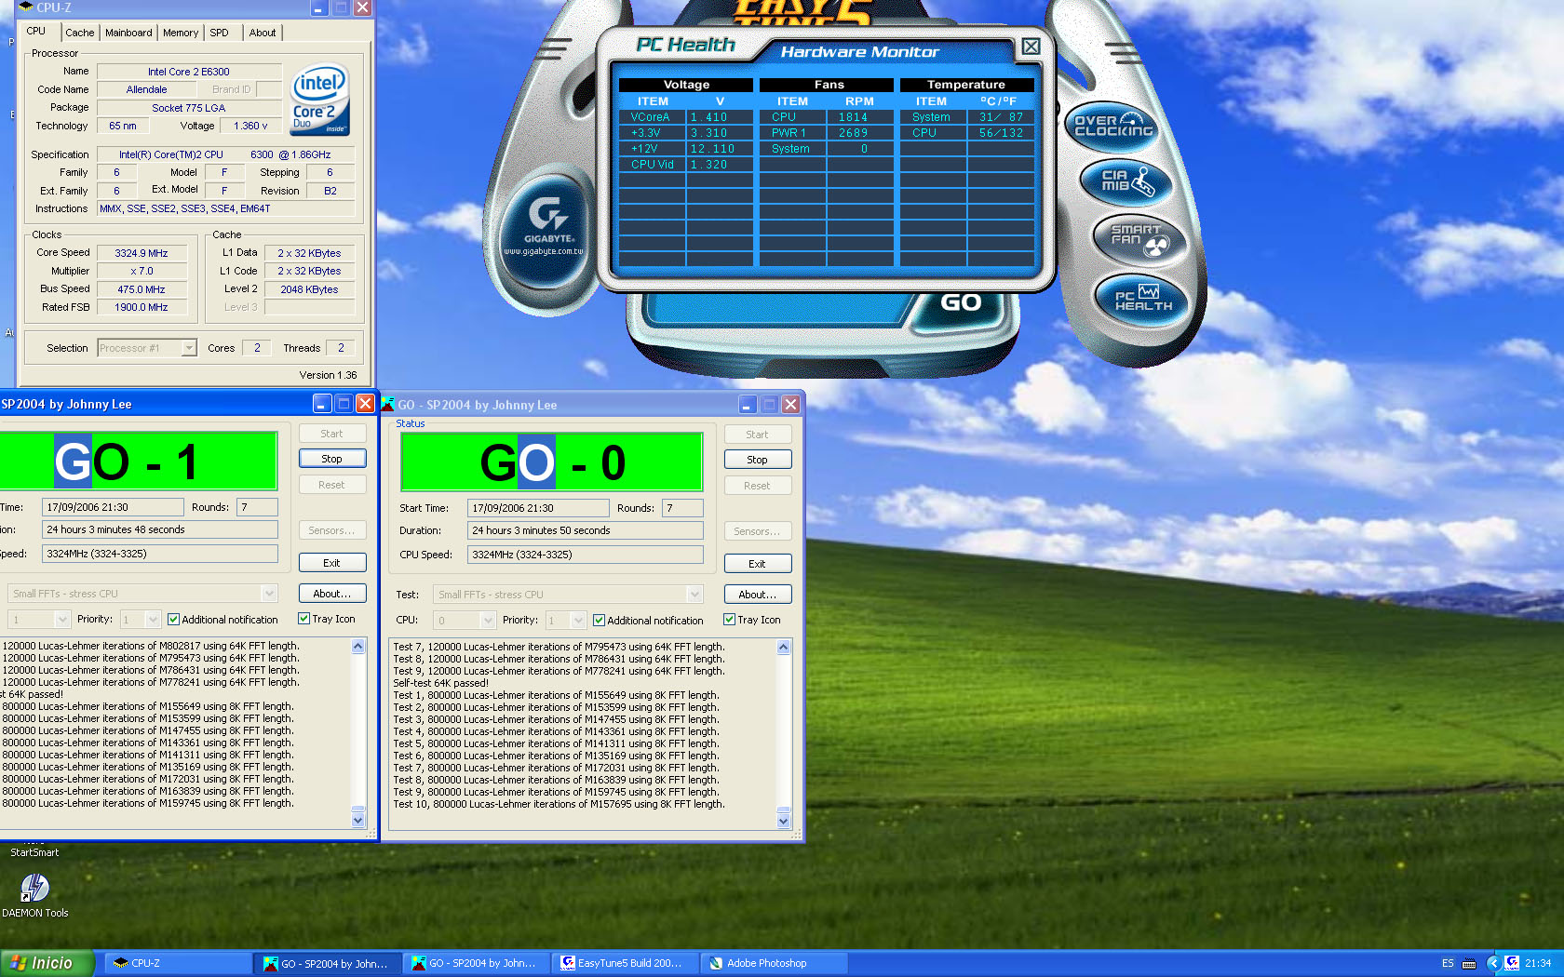Click the down arrow of the GO - 0 log scrollbar
This screenshot has height=977, width=1564.
tap(783, 821)
